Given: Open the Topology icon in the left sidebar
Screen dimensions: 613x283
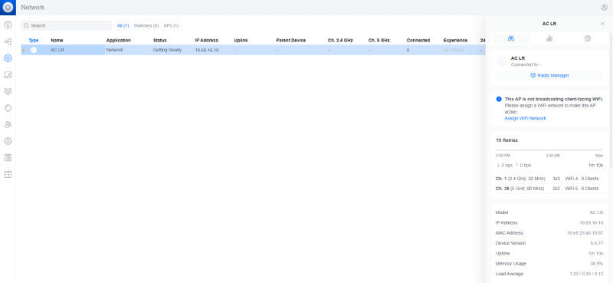Looking at the screenshot, I should [8, 41].
